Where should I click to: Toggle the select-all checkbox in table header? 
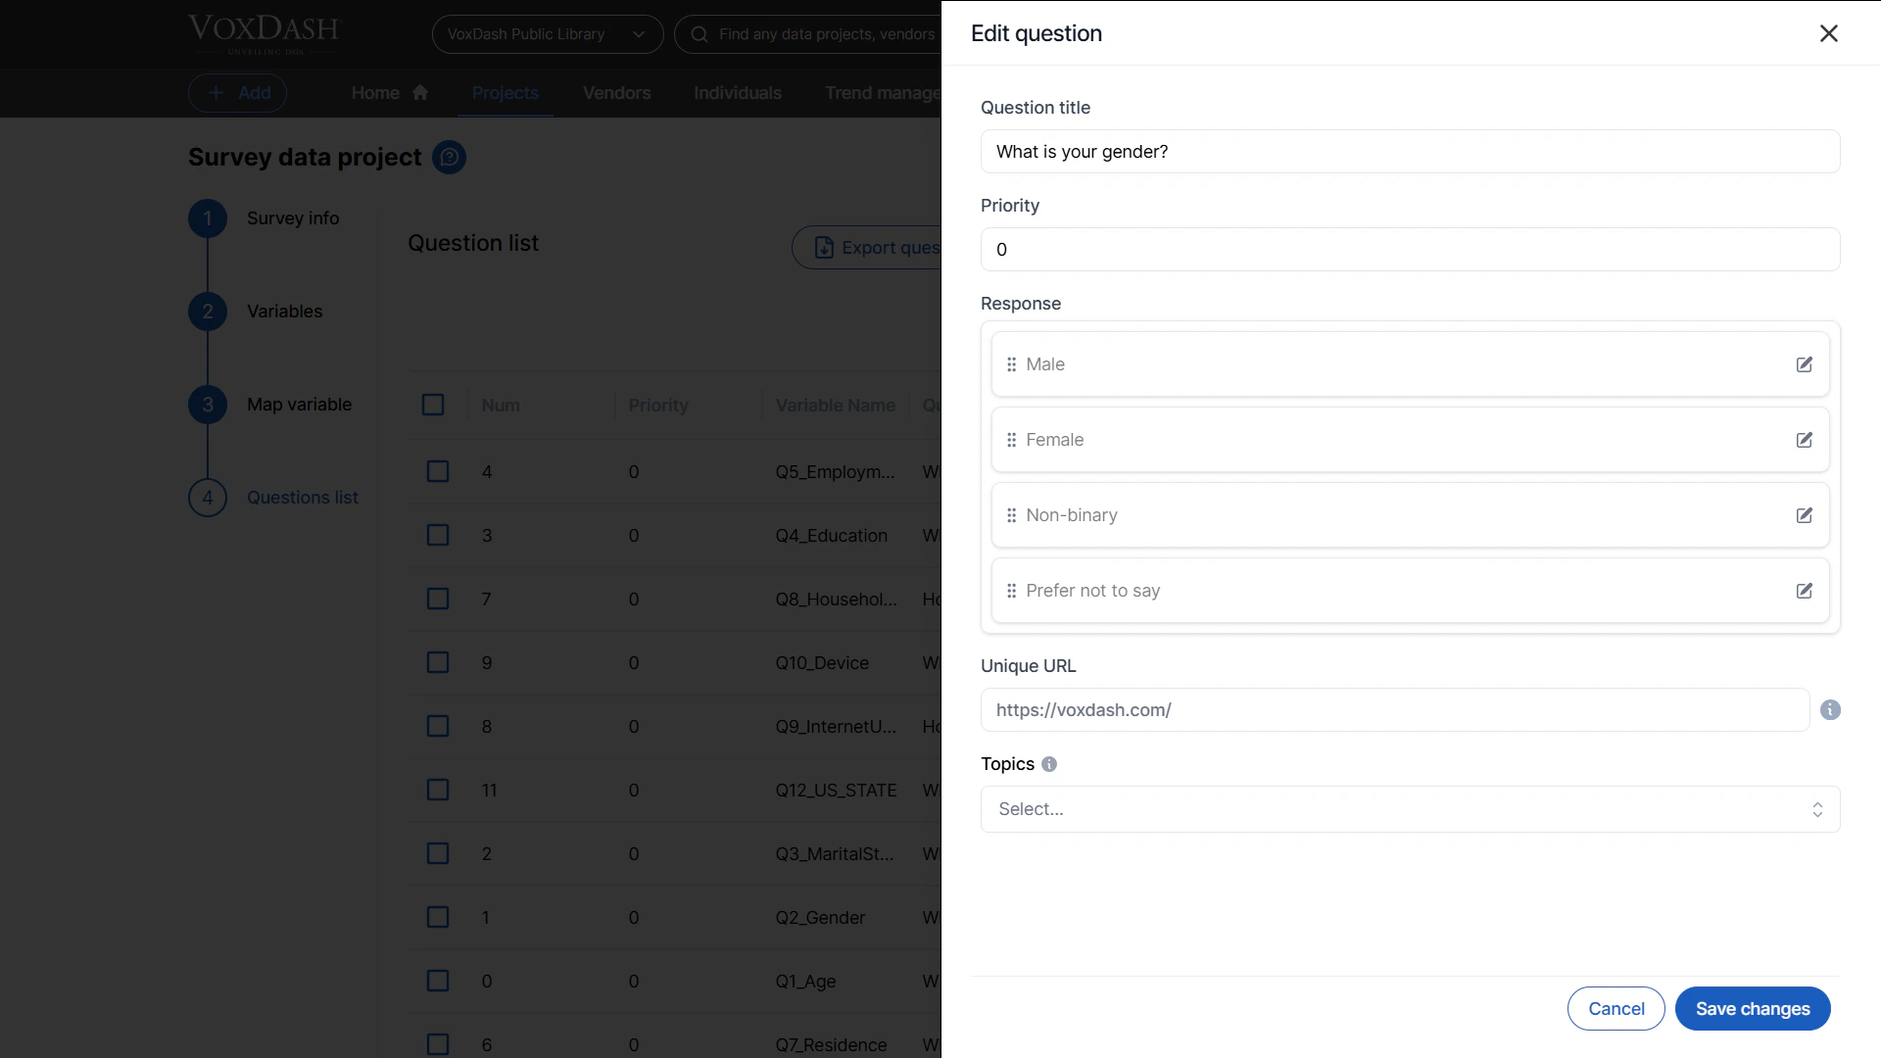(433, 405)
